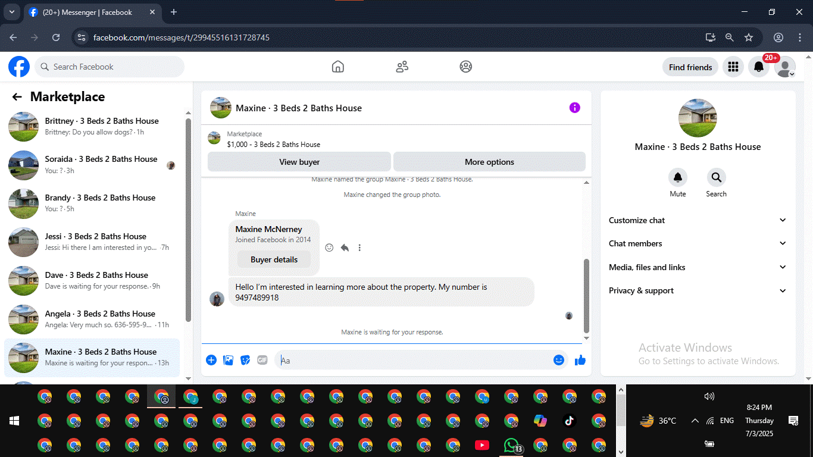This screenshot has width=813, height=457.
Task: Click the Buyer details button
Action: (x=274, y=259)
